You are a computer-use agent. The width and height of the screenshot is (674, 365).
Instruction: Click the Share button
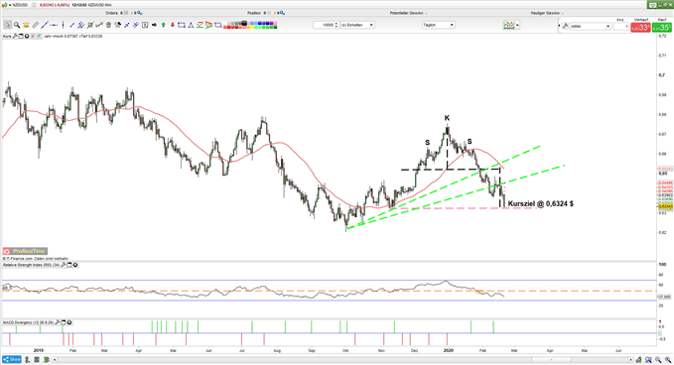point(12,359)
